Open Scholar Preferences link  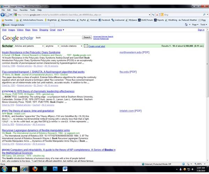(x=101, y=39)
